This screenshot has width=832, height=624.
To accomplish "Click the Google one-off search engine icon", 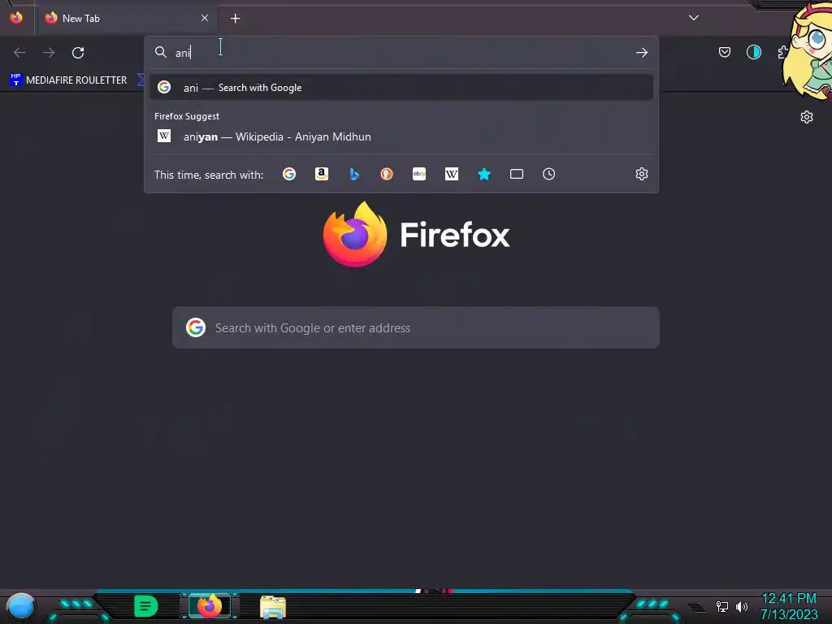I will pyautogui.click(x=289, y=174).
